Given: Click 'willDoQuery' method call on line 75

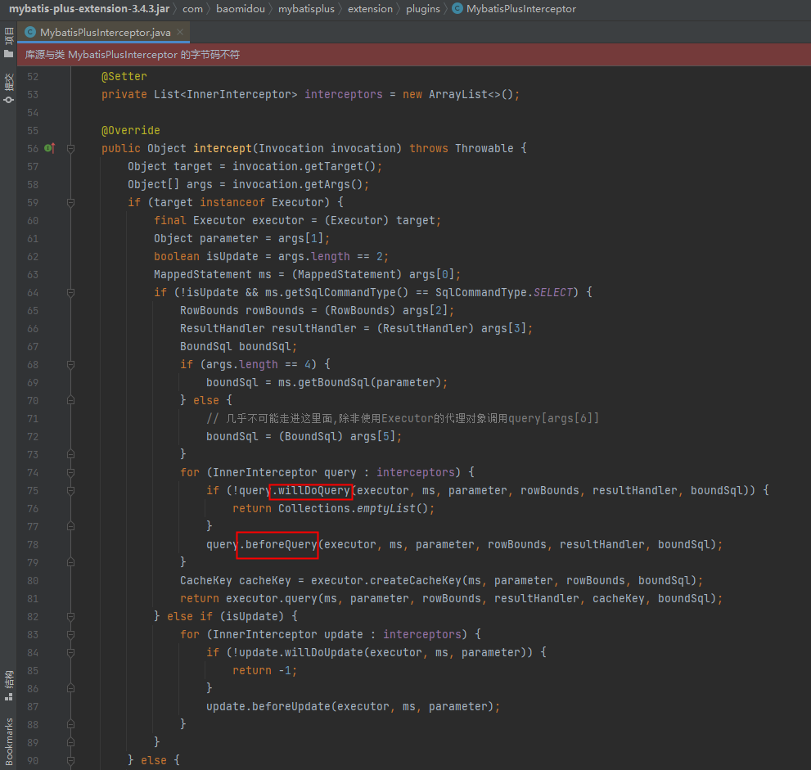Looking at the screenshot, I should 314,490.
